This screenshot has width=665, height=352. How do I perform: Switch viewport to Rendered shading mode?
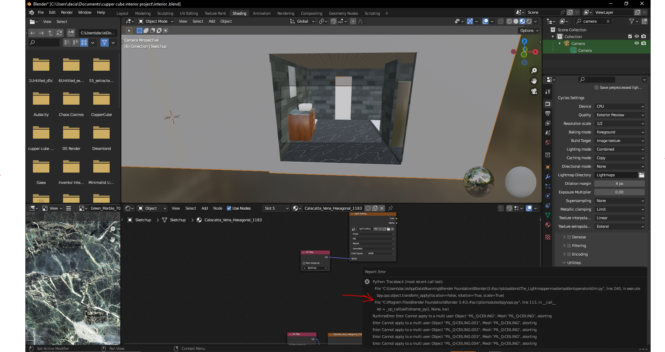coord(528,21)
